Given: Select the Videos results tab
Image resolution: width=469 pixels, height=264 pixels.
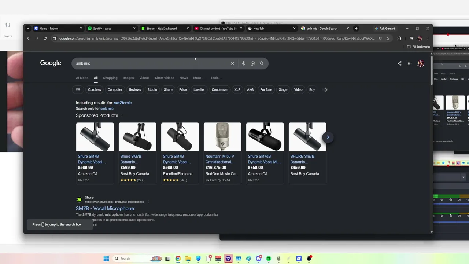Looking at the screenshot, I should tap(144, 78).
